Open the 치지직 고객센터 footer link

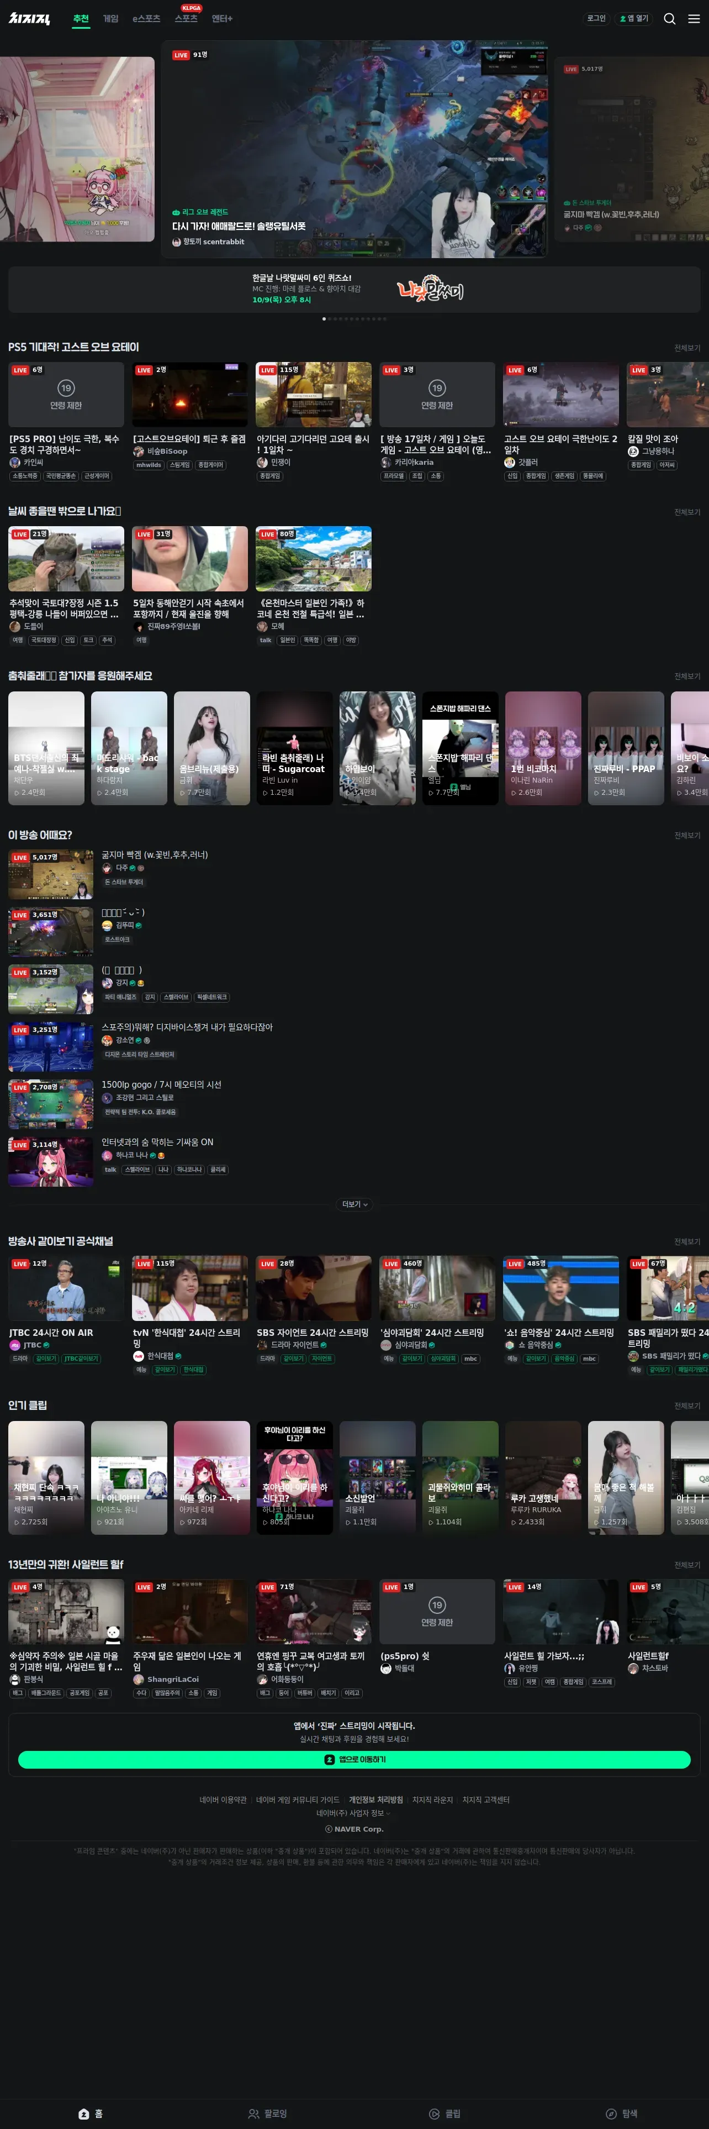(x=486, y=1800)
